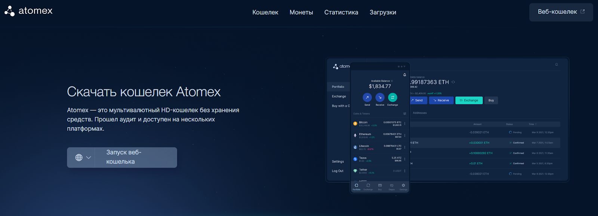Click the bell icon in the desktop wallet mockup

point(557,64)
